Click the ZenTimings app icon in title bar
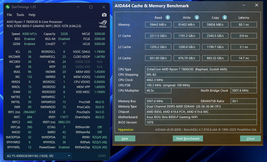This screenshot has height=162, width=267. [8, 7]
